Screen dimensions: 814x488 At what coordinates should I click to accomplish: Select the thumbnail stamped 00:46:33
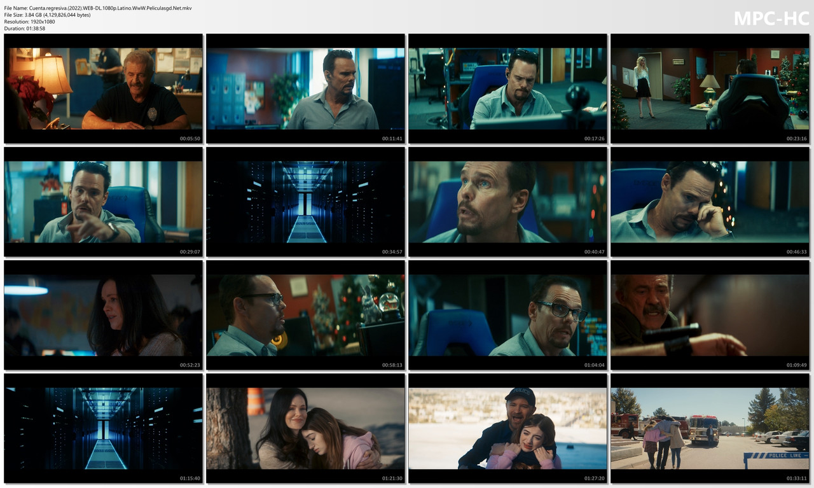(x=710, y=202)
